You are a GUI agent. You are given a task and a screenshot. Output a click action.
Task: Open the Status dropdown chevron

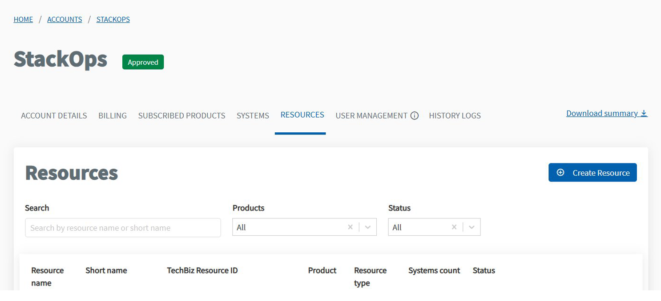click(471, 227)
